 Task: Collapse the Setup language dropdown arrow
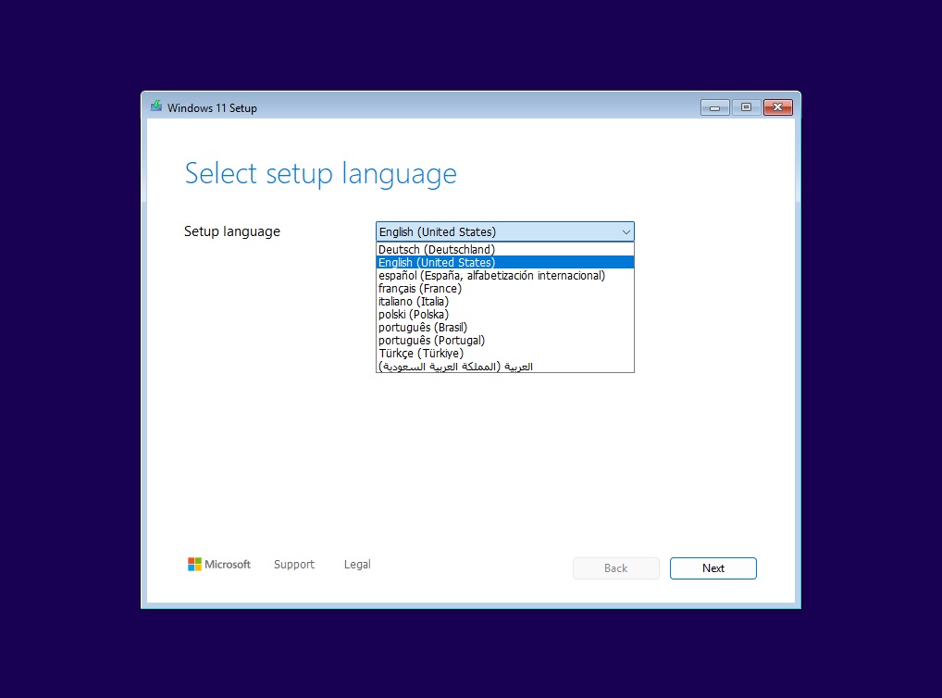coord(626,232)
